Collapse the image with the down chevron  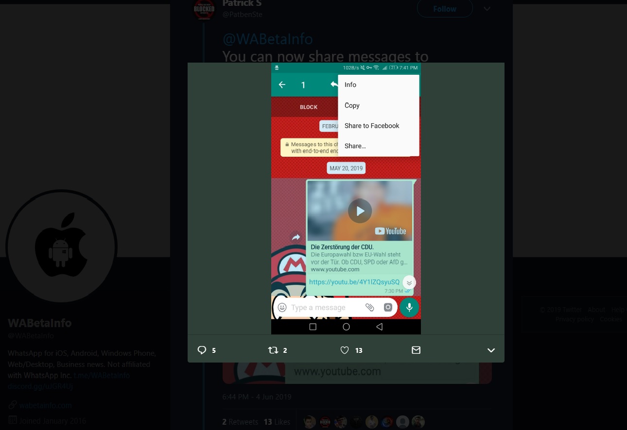491,350
